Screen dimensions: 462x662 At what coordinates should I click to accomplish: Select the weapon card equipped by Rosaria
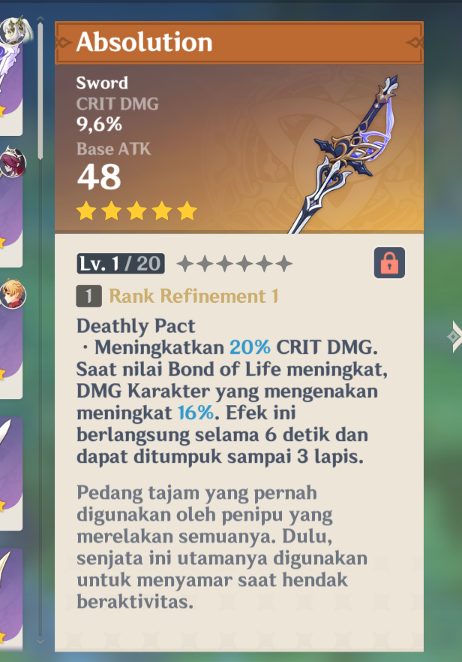tap(11, 207)
